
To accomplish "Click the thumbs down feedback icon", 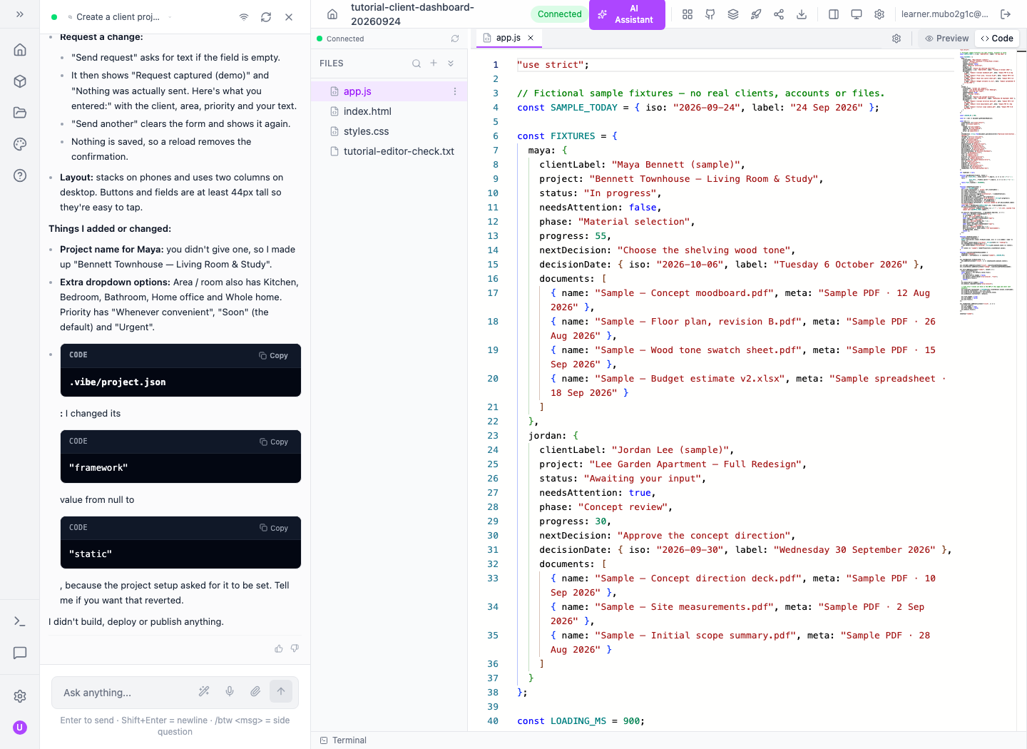I will pyautogui.click(x=295, y=648).
